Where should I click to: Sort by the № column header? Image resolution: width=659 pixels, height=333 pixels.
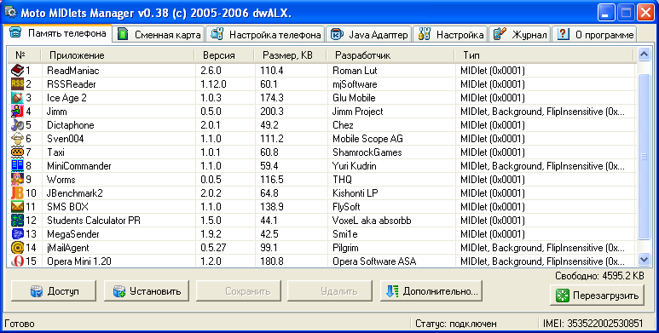(24, 55)
